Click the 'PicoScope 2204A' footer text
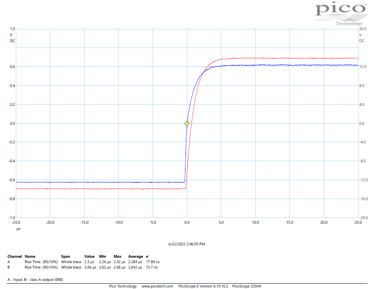This screenshot has height=289, width=374. coord(246,286)
